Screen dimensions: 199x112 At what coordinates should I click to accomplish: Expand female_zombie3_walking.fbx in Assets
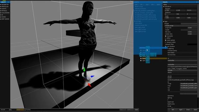coord(135,11)
